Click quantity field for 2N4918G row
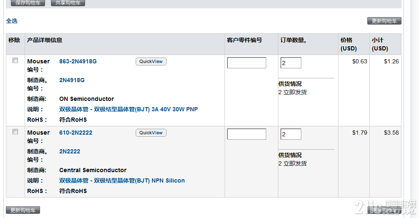 (290, 63)
